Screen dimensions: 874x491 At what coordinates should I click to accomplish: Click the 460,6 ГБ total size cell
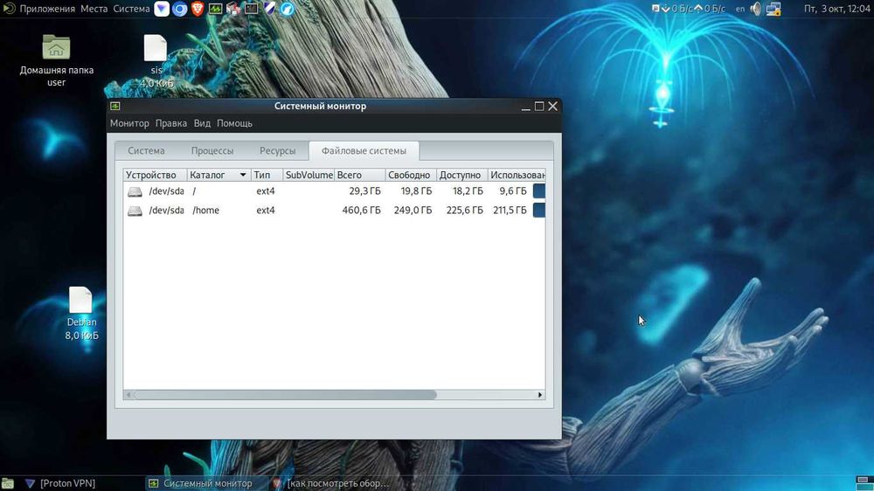361,210
